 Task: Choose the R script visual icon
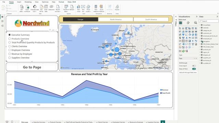pos(193,41)
